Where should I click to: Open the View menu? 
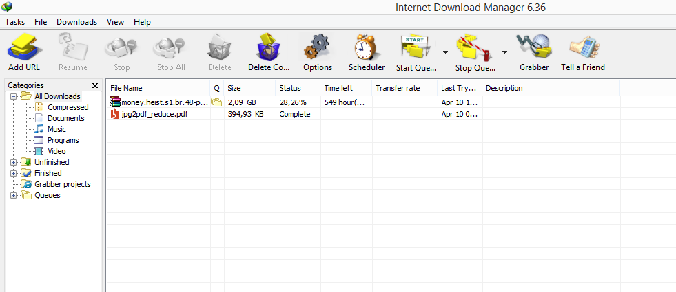click(x=115, y=22)
